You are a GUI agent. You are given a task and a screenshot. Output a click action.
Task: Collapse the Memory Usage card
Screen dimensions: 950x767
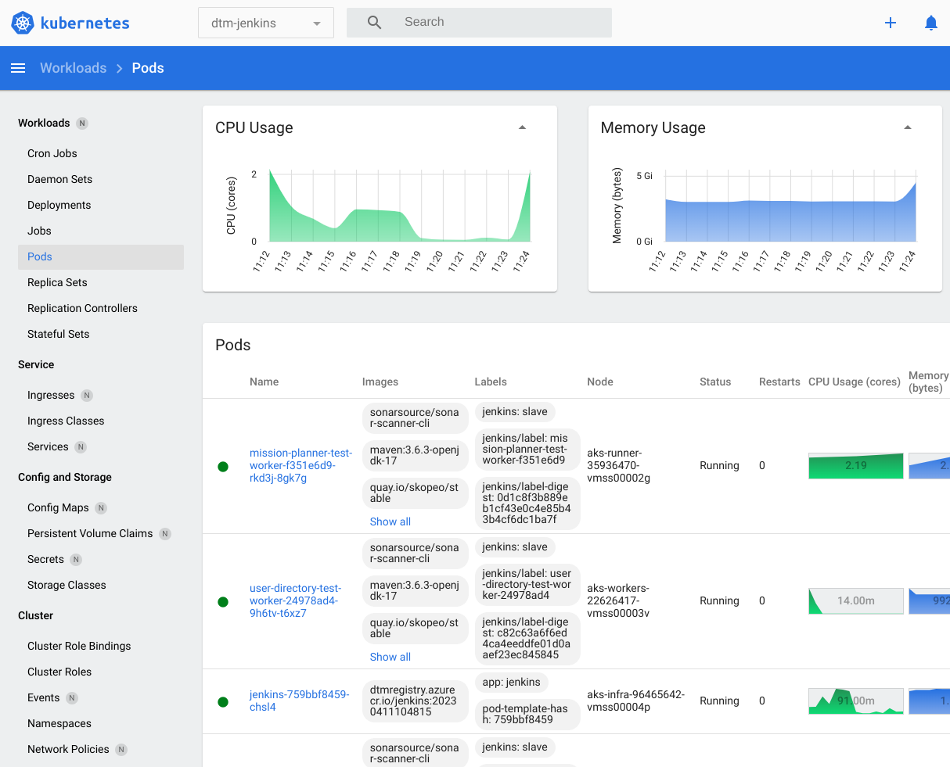click(x=908, y=127)
